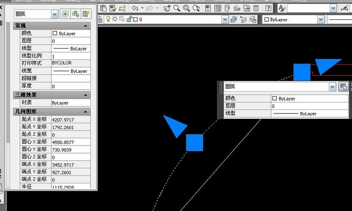
Task: Open the layer list dropdown arrow
Action: (x=225, y=19)
